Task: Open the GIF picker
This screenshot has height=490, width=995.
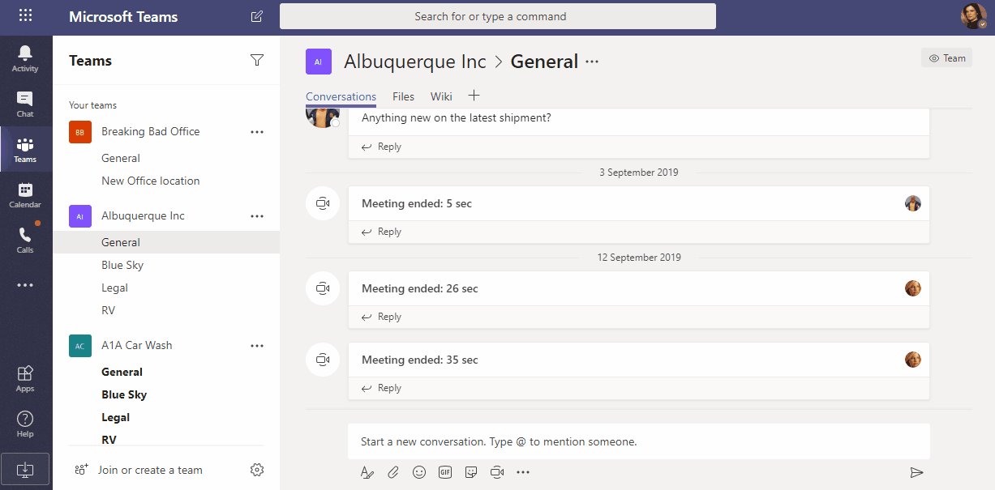Action: click(x=445, y=472)
